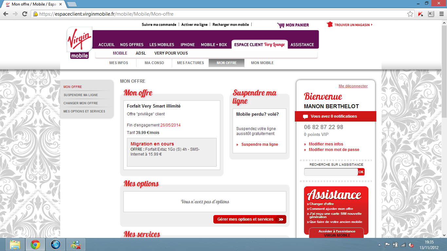Click Suivre ma commande link
The image size is (447, 251).
(x=159, y=25)
